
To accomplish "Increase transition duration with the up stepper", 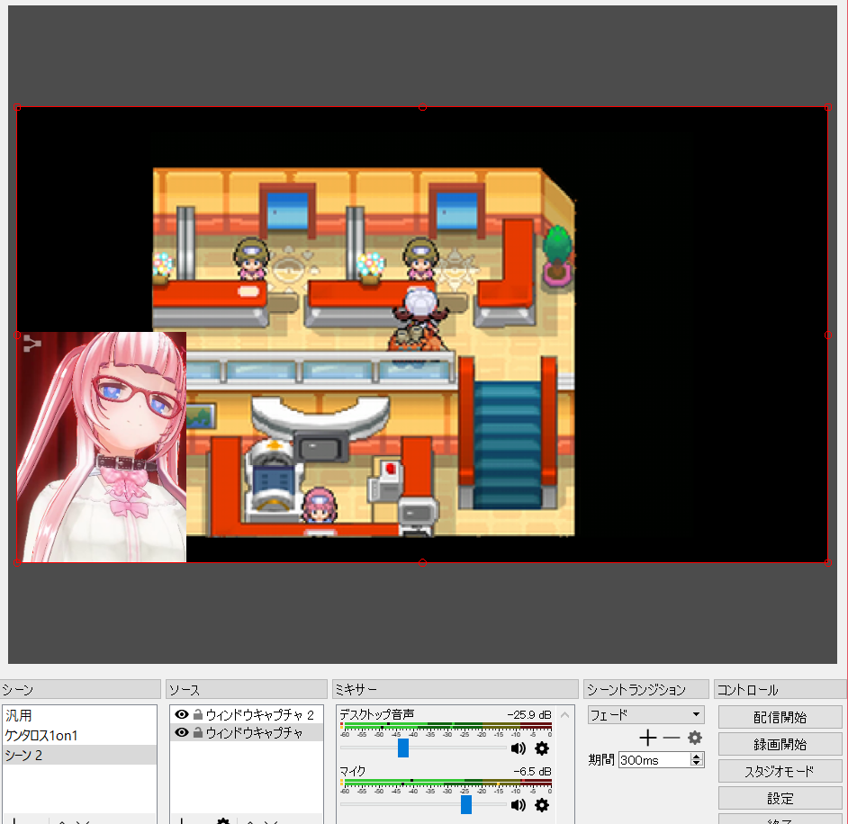I will pyautogui.click(x=697, y=756).
